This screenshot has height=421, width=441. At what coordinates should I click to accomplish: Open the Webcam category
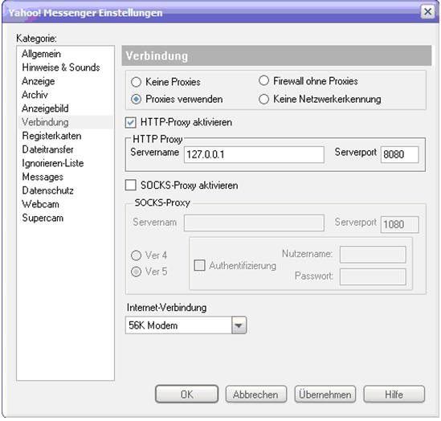[x=40, y=204]
